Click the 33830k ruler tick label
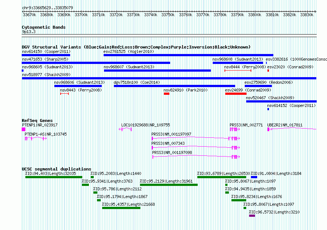 click(307, 15)
